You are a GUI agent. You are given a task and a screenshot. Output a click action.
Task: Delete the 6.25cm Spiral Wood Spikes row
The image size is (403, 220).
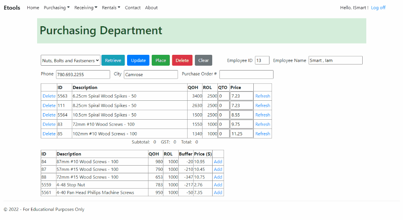click(x=49, y=96)
